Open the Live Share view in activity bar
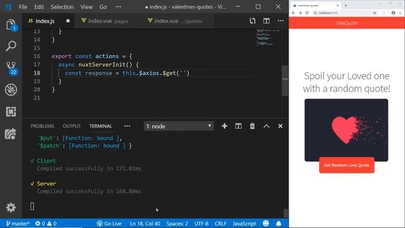This screenshot has width=405, height=228. coord(11,134)
